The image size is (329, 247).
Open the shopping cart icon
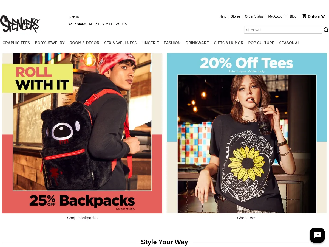click(304, 16)
